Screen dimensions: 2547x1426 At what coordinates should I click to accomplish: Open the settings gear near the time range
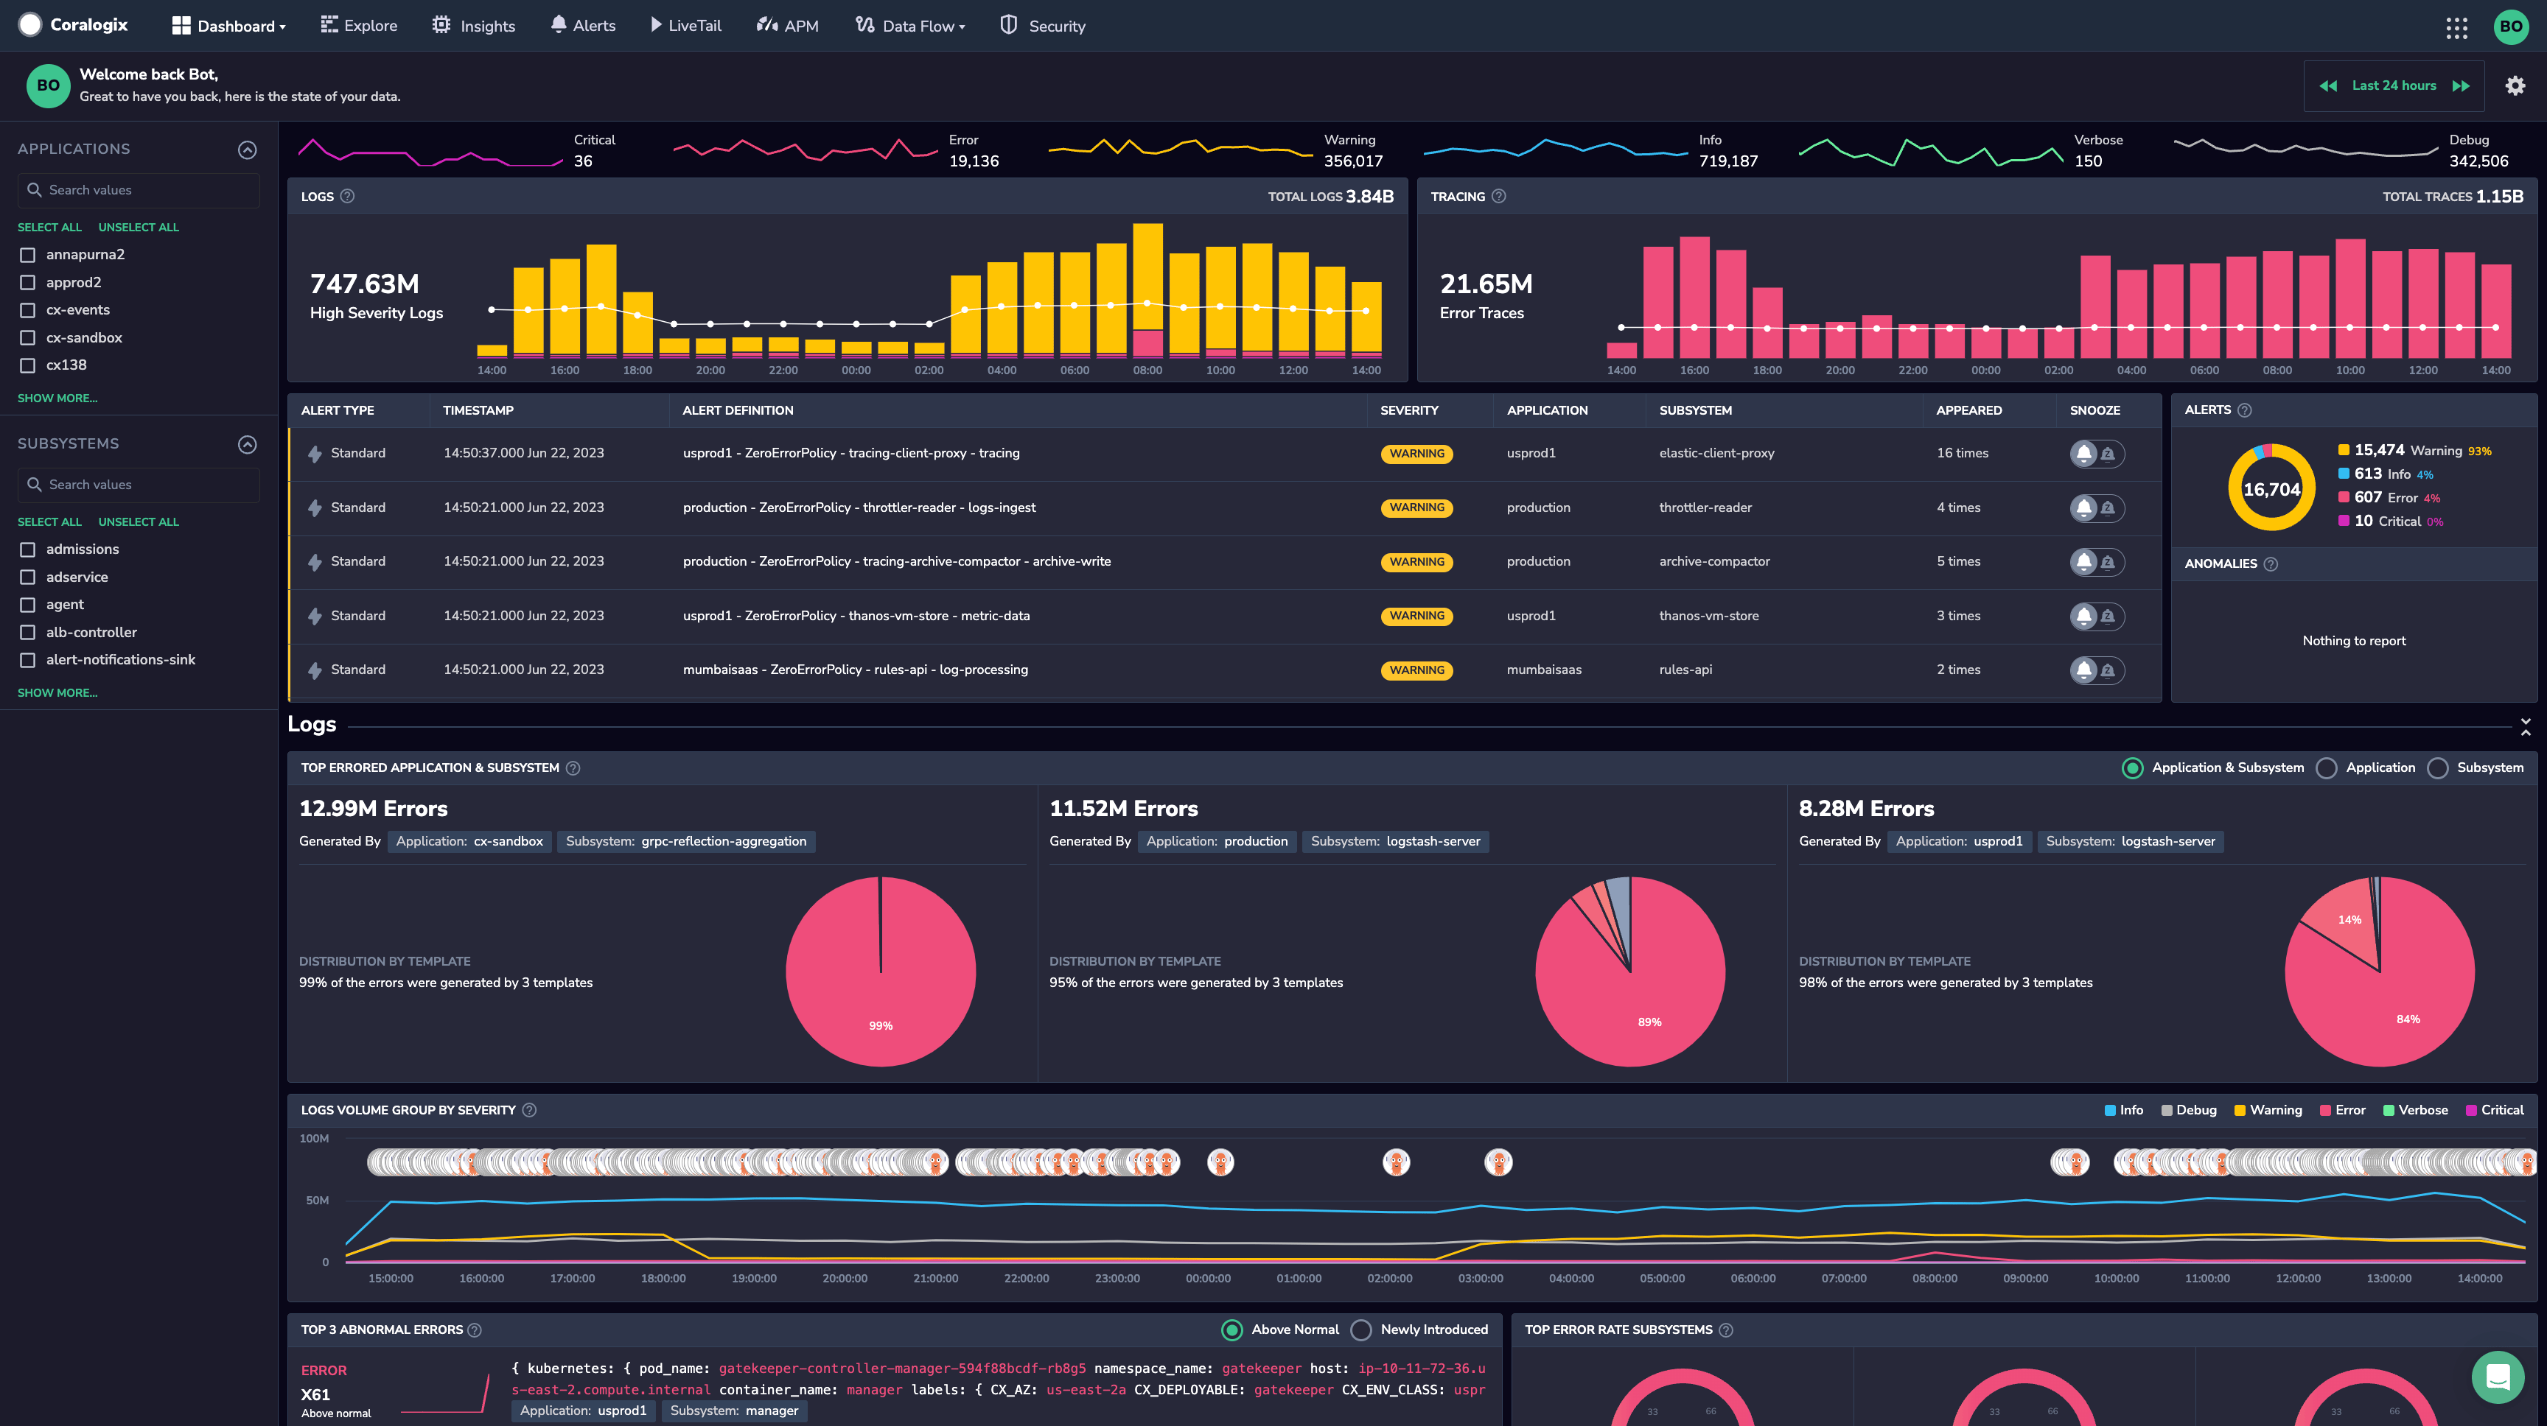click(x=2515, y=85)
